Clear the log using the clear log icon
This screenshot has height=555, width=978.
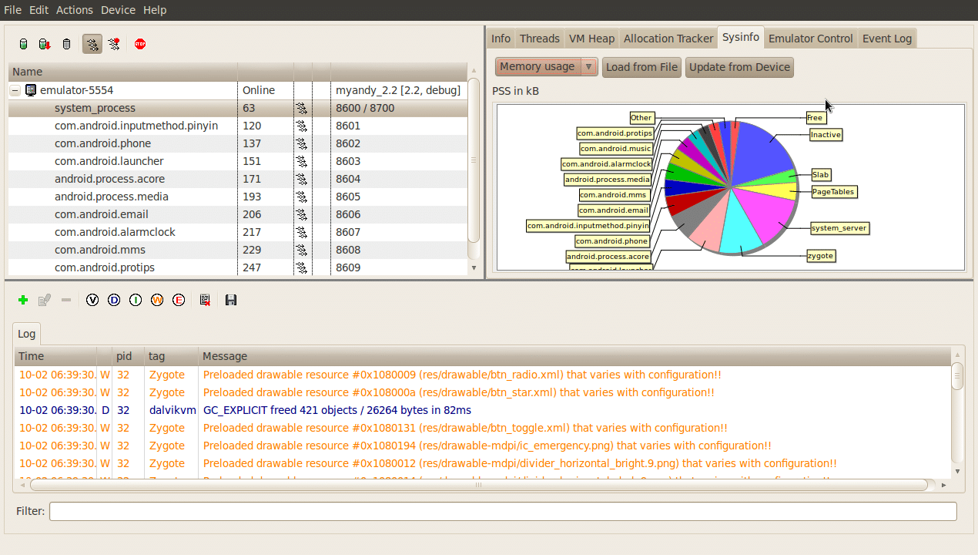pos(205,300)
